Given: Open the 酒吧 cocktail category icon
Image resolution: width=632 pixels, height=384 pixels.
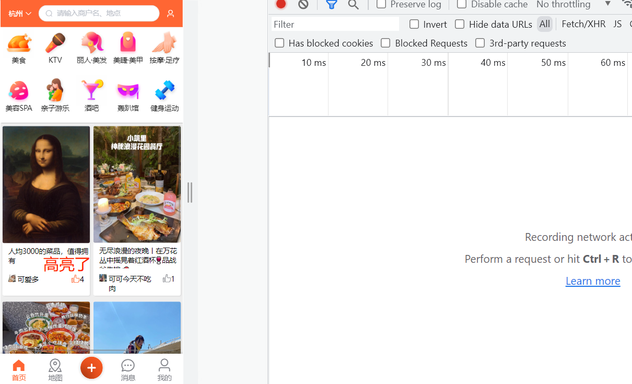Looking at the screenshot, I should 92,90.
